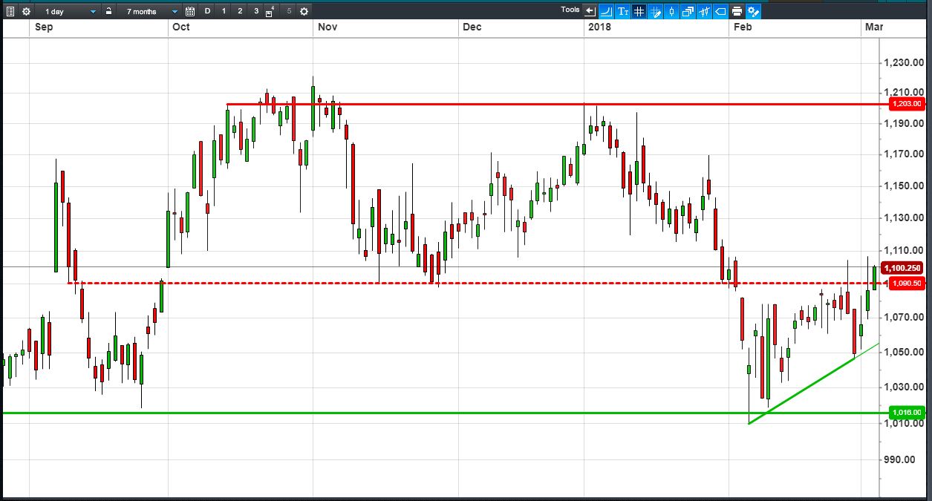The width and height of the screenshot is (932, 501).
Task: Click the Sep label on time axis
Action: (x=43, y=27)
